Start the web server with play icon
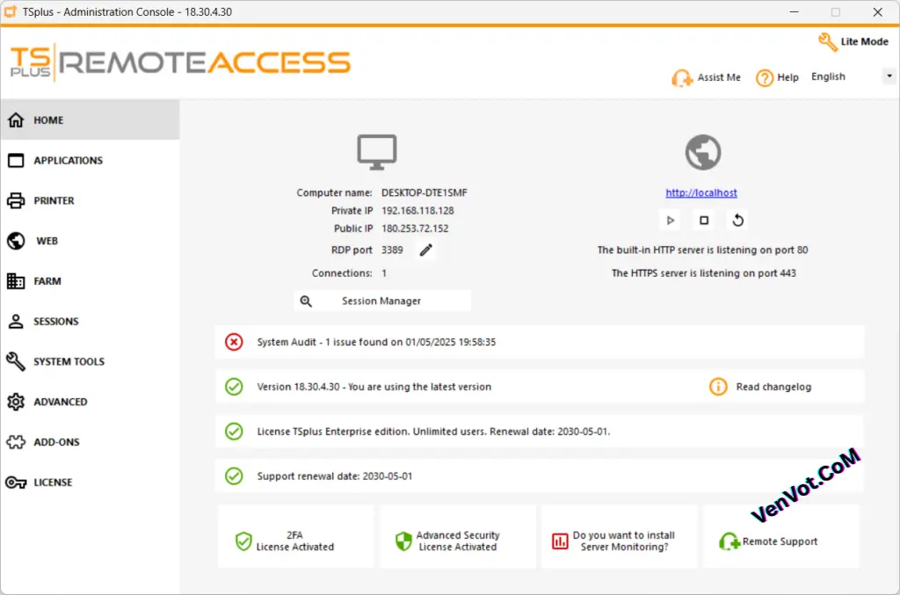The height and width of the screenshot is (595, 900). [670, 221]
